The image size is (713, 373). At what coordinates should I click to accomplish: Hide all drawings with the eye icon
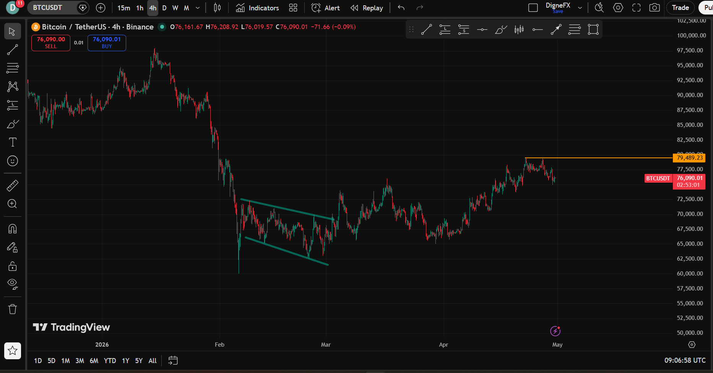[x=12, y=284]
